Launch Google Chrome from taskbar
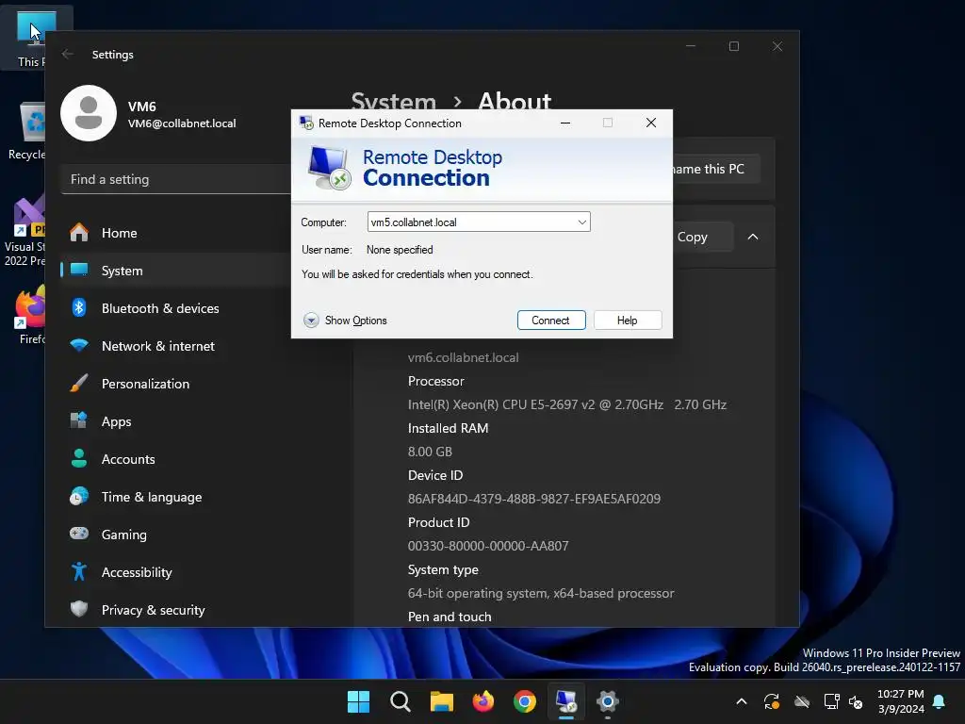 click(x=524, y=701)
